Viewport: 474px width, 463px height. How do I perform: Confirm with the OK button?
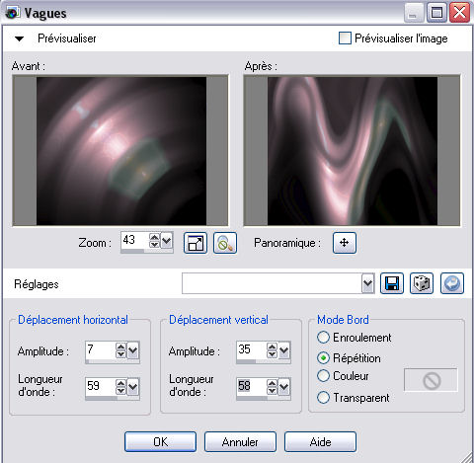pos(160,442)
